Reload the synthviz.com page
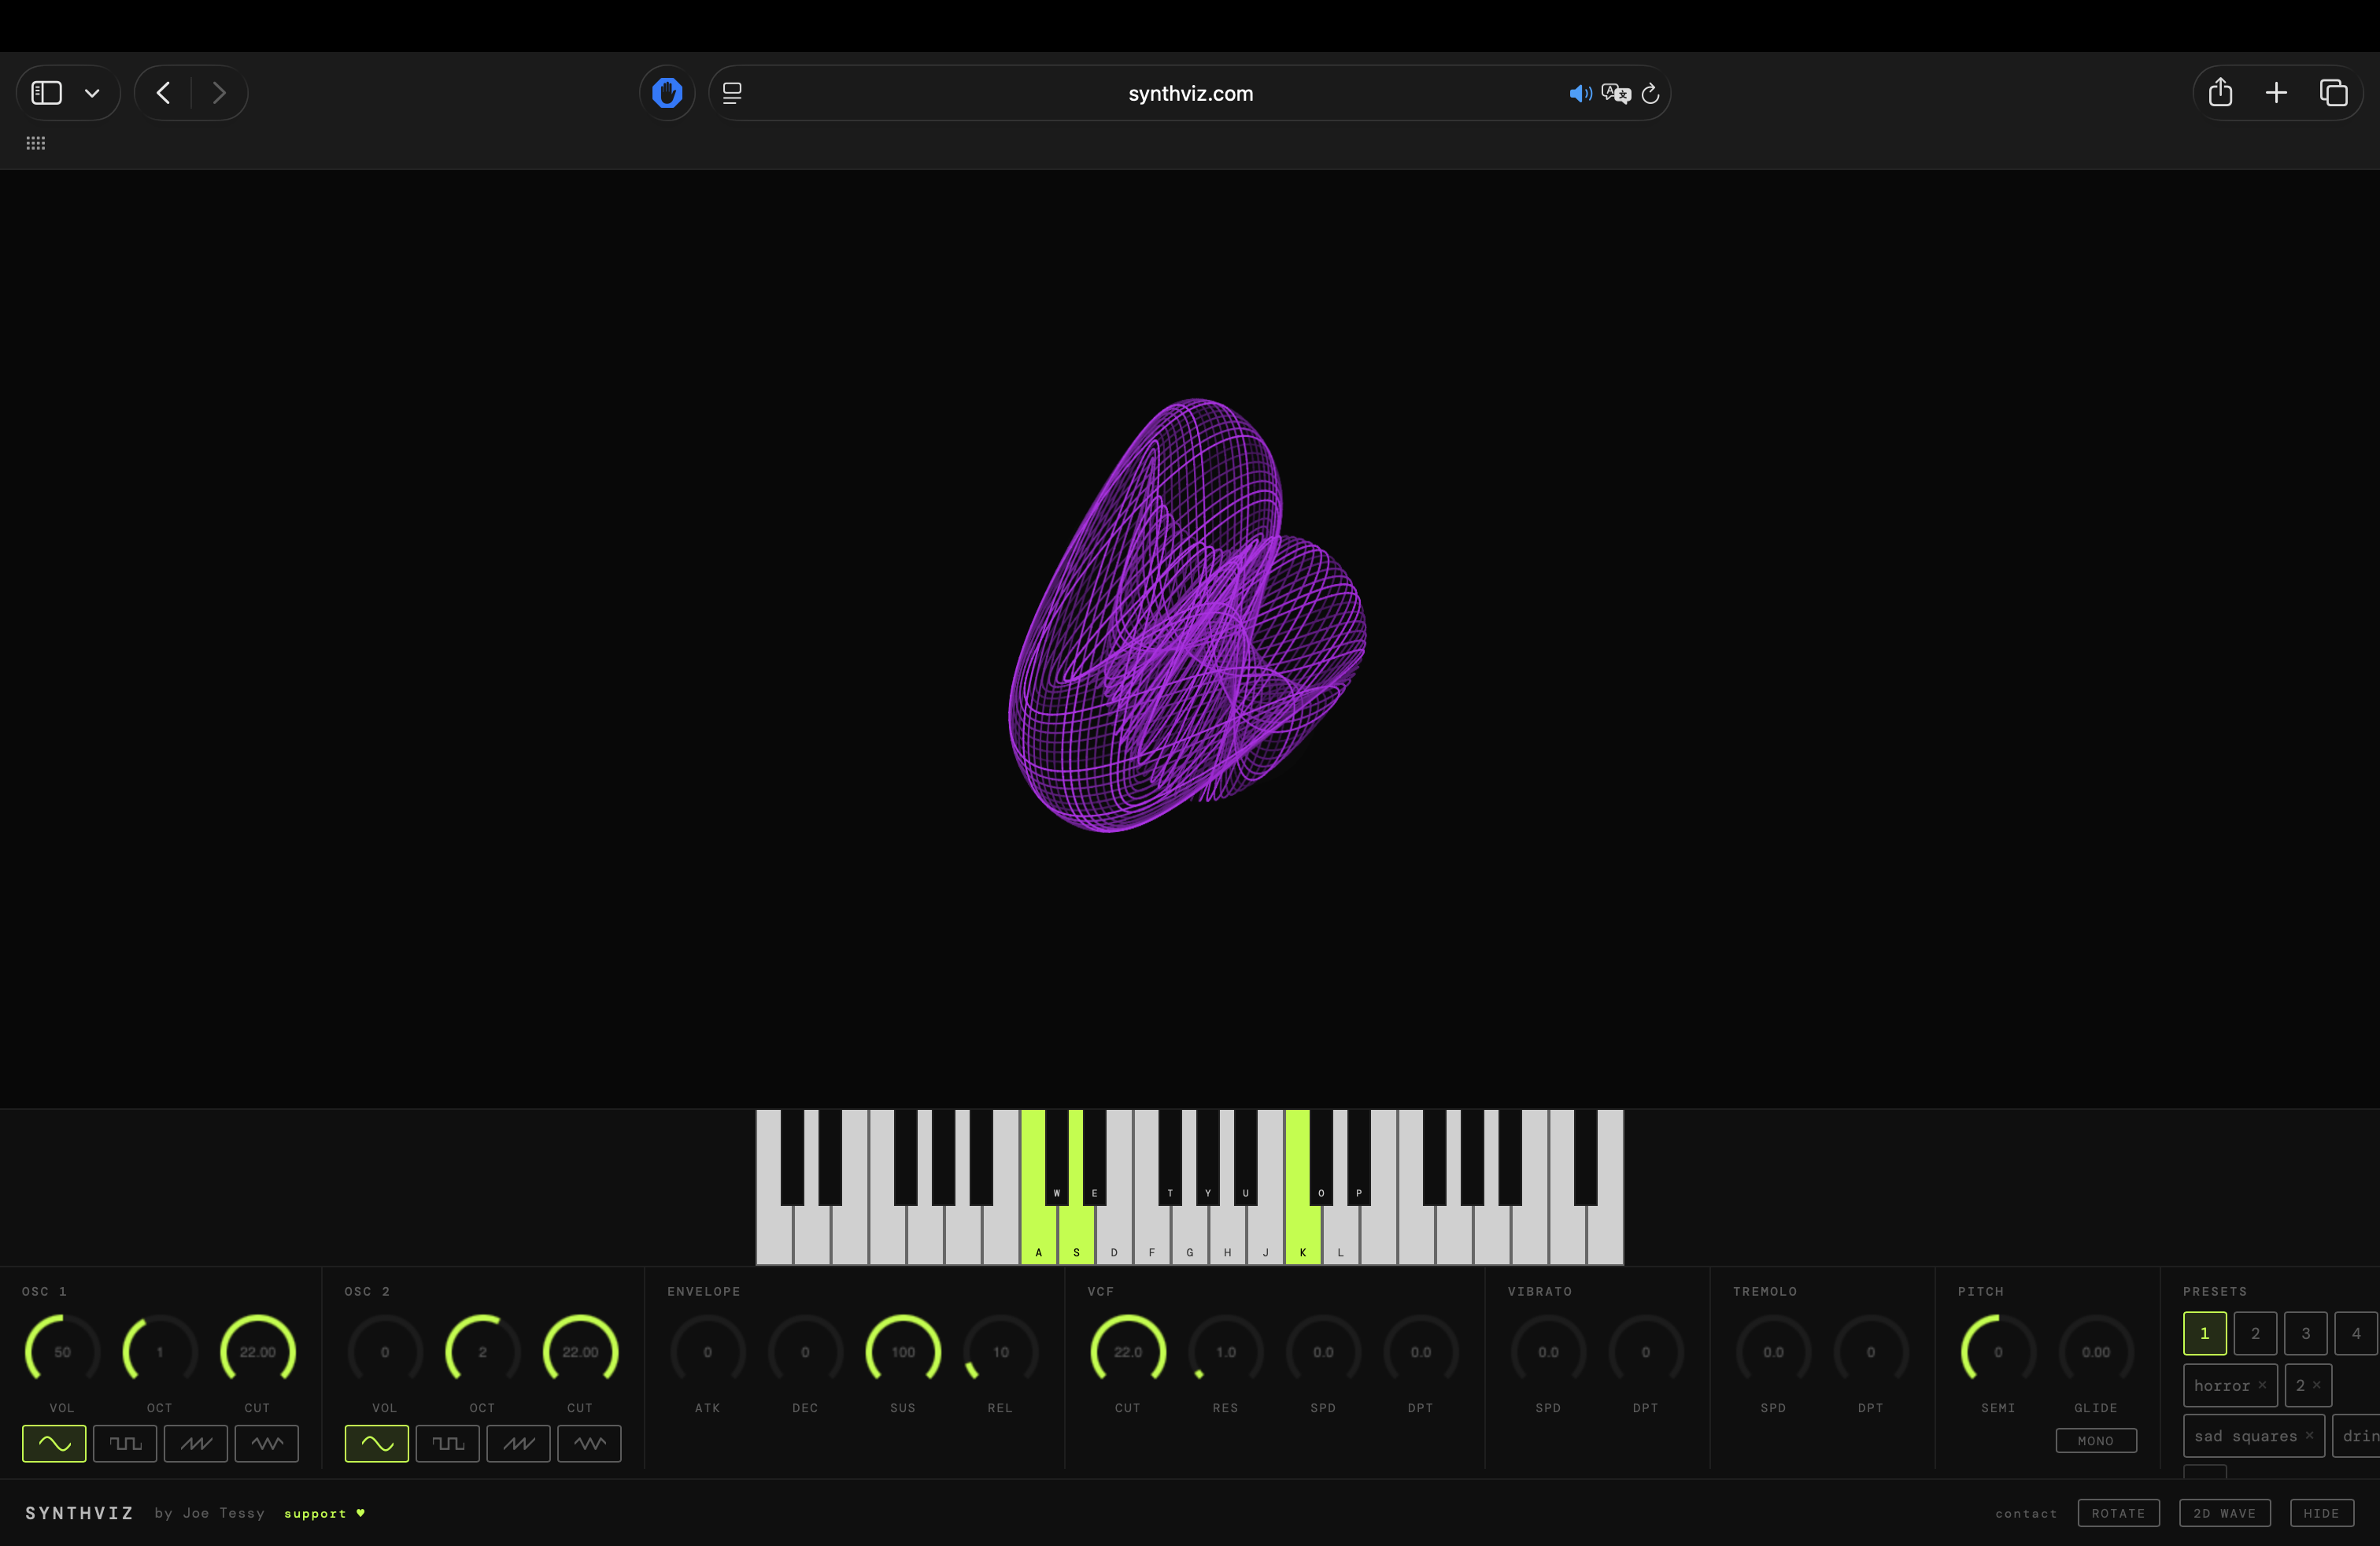 click(1651, 93)
